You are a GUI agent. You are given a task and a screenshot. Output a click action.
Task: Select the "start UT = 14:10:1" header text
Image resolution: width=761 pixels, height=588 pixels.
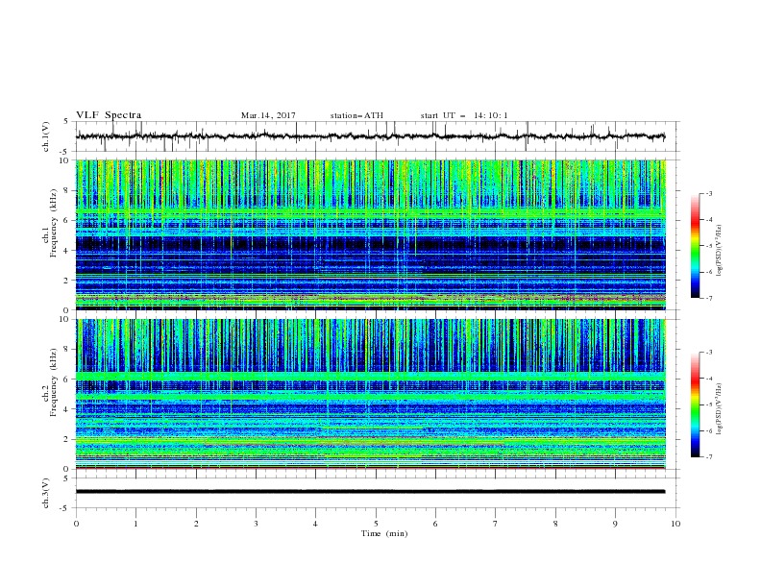coord(464,115)
